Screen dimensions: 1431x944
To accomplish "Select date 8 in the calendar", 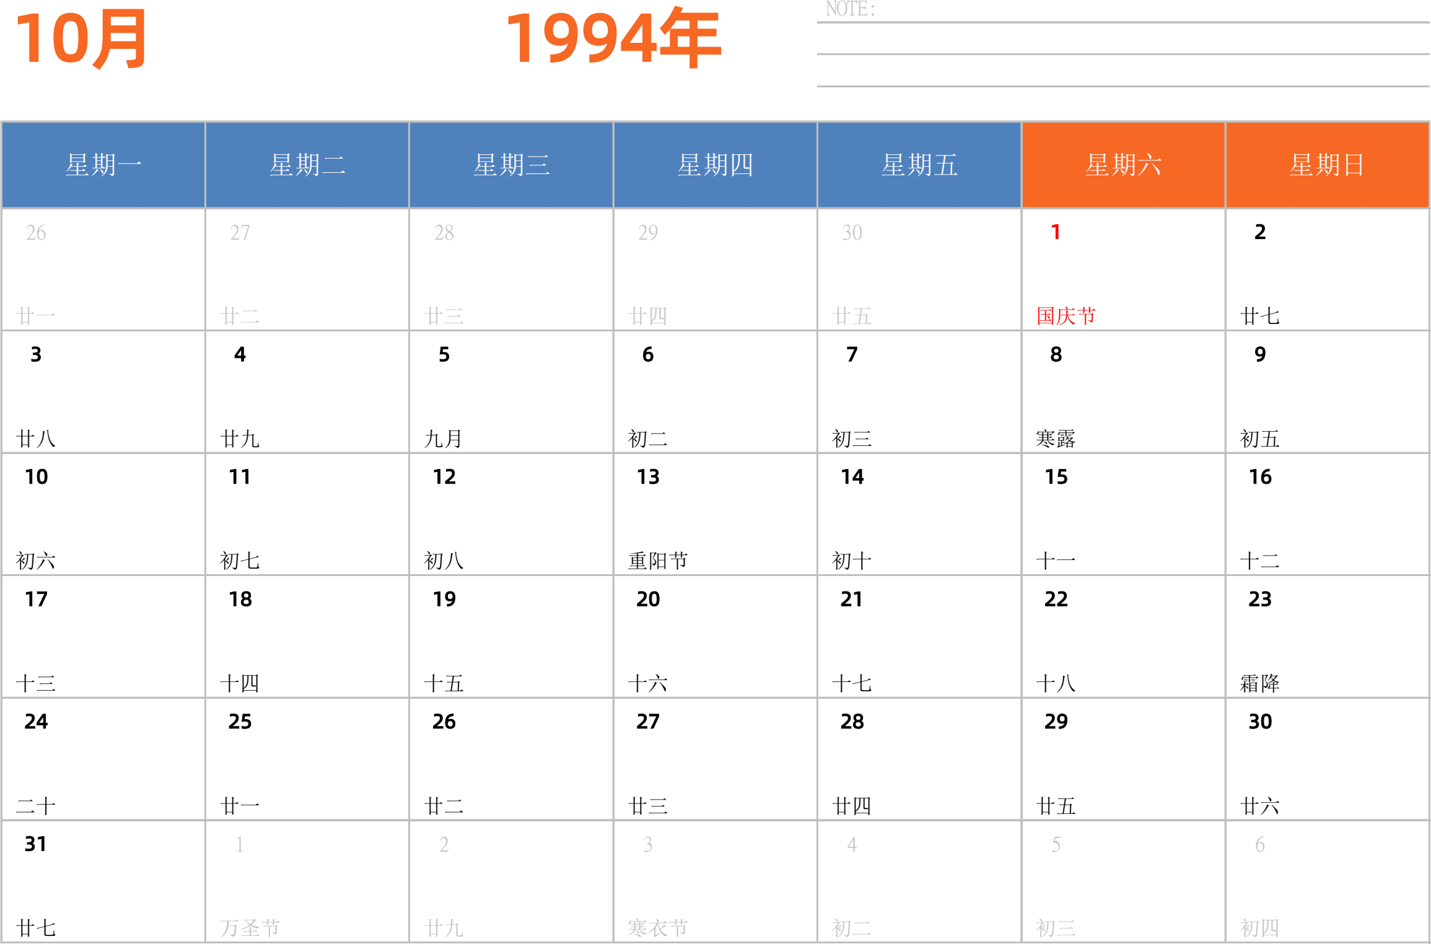I will point(1056,354).
